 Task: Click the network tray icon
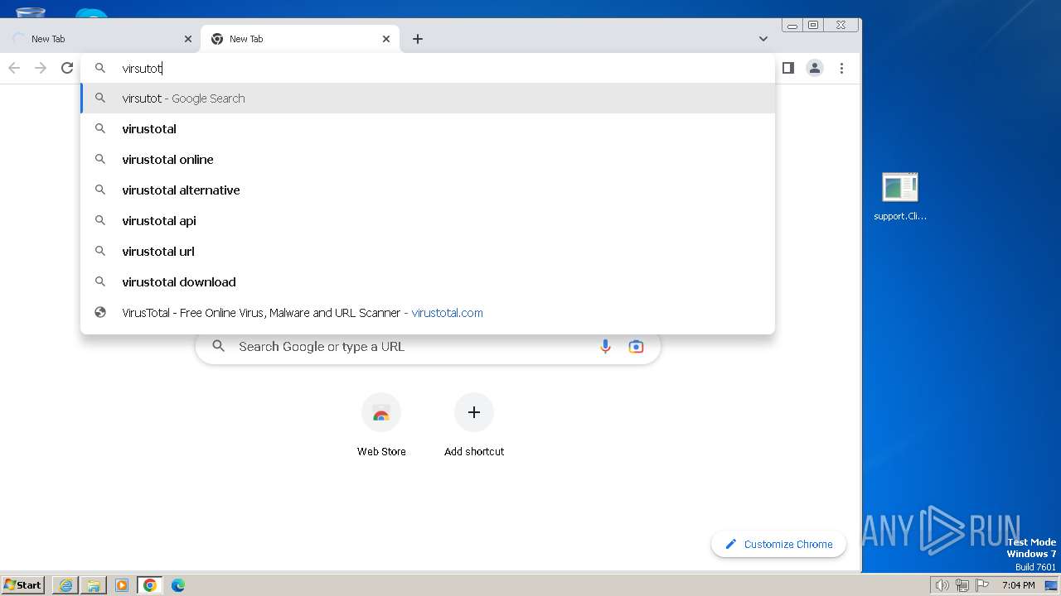point(962,585)
